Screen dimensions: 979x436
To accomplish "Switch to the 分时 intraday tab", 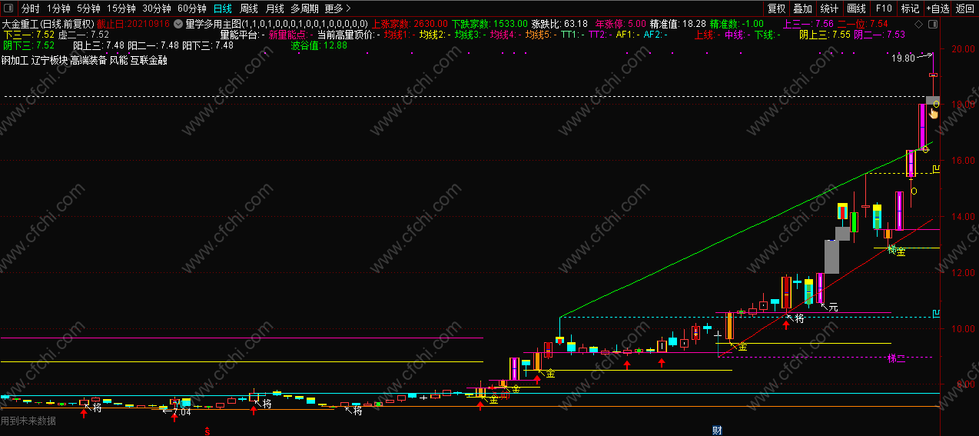I will coord(30,8).
